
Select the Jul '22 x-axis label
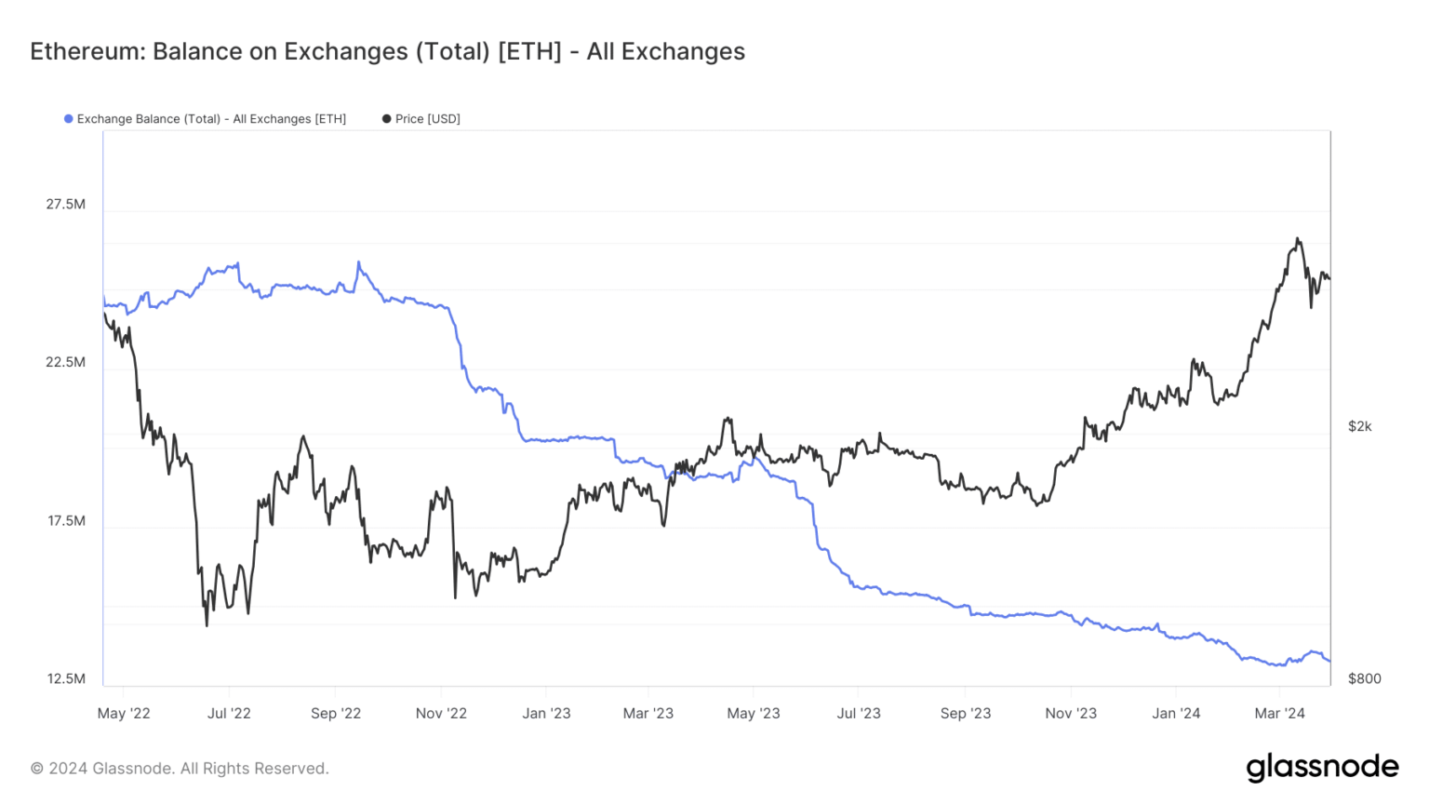pos(229,714)
